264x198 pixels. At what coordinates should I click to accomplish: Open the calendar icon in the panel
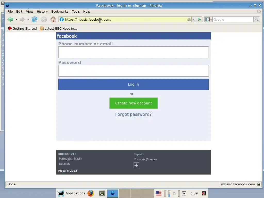[184, 193]
